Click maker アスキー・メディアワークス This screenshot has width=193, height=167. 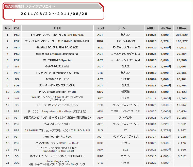pos(125,111)
